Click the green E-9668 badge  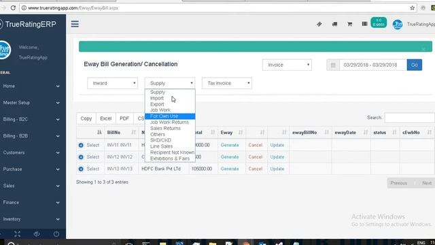coord(379,22)
